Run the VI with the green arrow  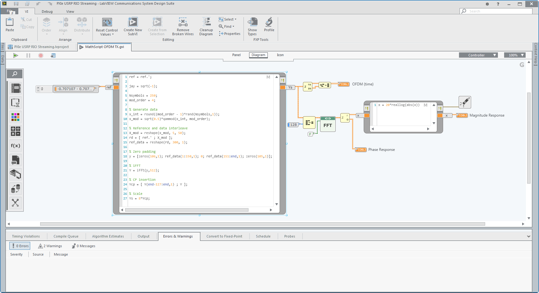click(16, 55)
